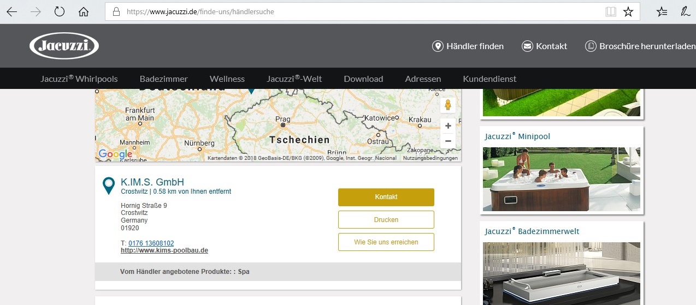Call the phone number 0176 13608102
This screenshot has width=696, height=305.
[x=151, y=243]
